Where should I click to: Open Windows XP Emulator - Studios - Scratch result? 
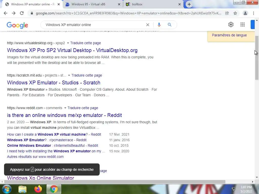(54, 83)
